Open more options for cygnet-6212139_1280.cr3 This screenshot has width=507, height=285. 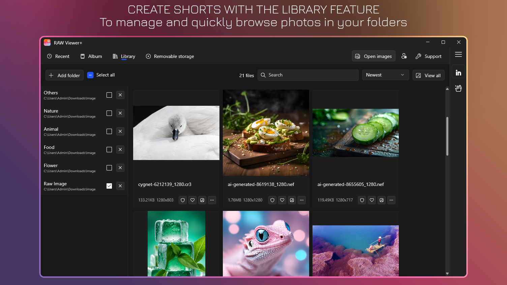(x=212, y=200)
